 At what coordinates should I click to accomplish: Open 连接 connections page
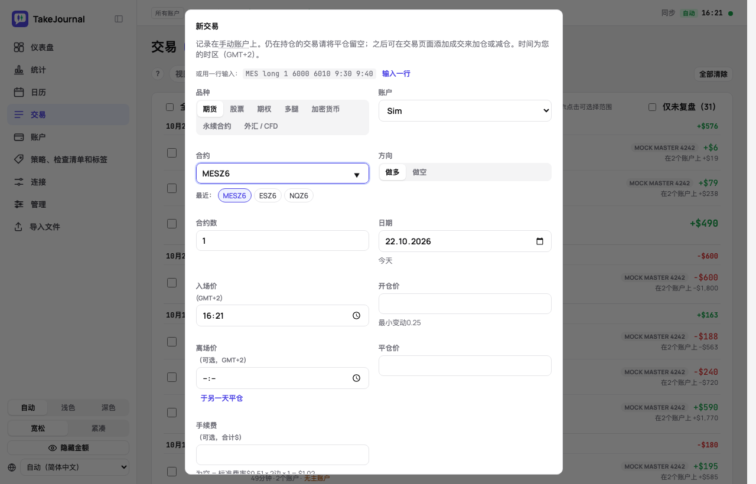(68, 182)
